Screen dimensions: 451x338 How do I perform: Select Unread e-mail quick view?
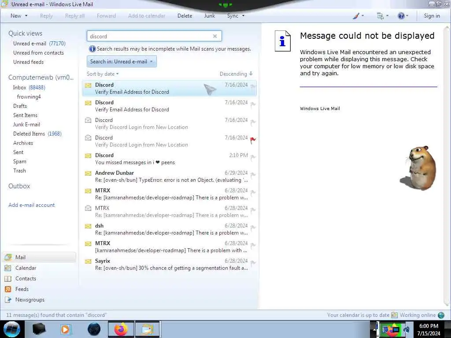coord(39,44)
